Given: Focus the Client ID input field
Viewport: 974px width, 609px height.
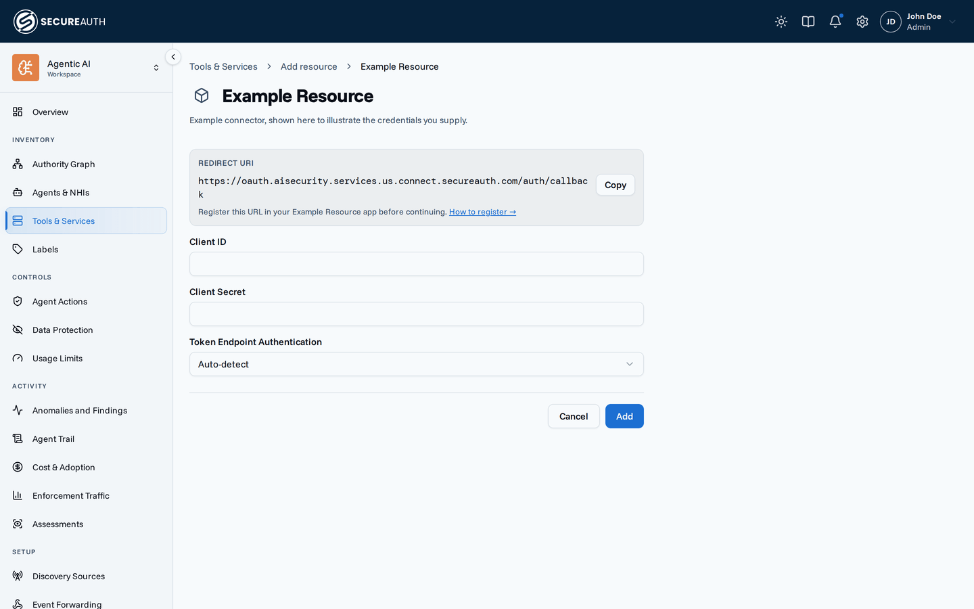Looking at the screenshot, I should click(x=417, y=264).
